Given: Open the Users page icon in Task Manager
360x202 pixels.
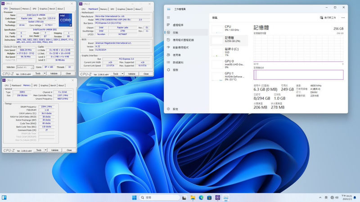Looking at the screenshot, I should pos(169,55).
